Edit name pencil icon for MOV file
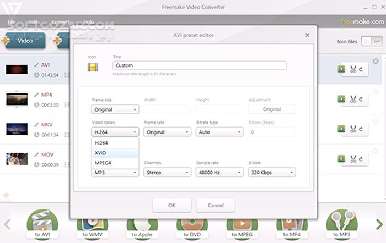Viewport: 386px width, 243px height. click(36, 154)
